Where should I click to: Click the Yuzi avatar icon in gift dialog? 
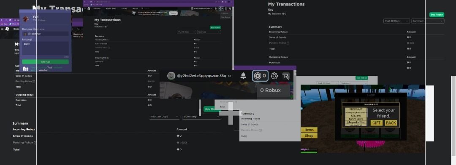(x=26, y=19)
